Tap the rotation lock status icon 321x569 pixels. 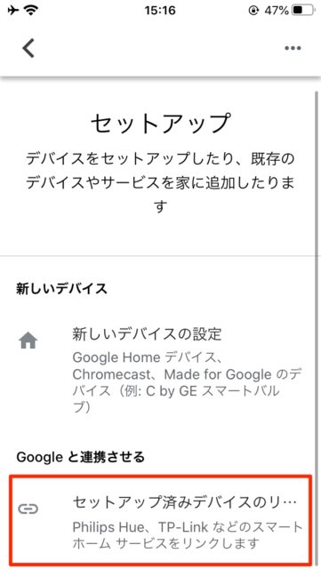pyautogui.click(x=253, y=11)
